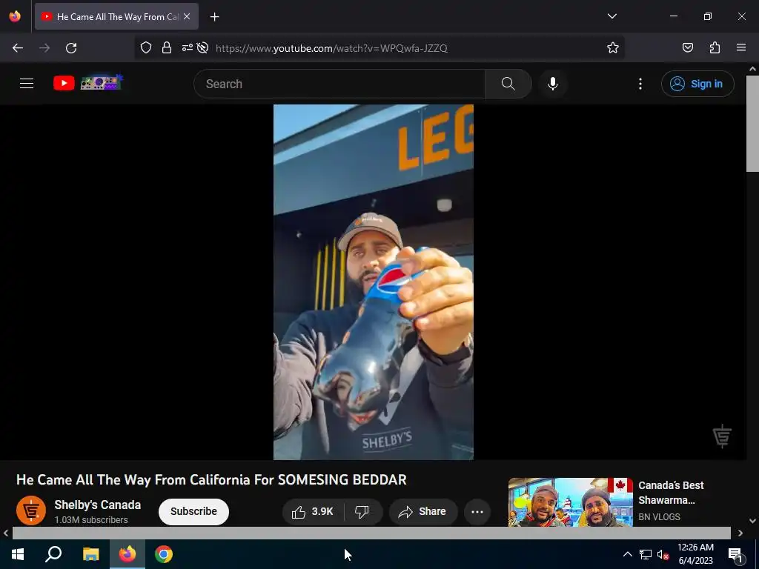
Task: Click the Share button
Action: [422, 511]
